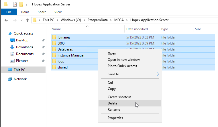Click the pin icon next to Documents
Screen dimensions: 218x127
[x=43, y=54]
